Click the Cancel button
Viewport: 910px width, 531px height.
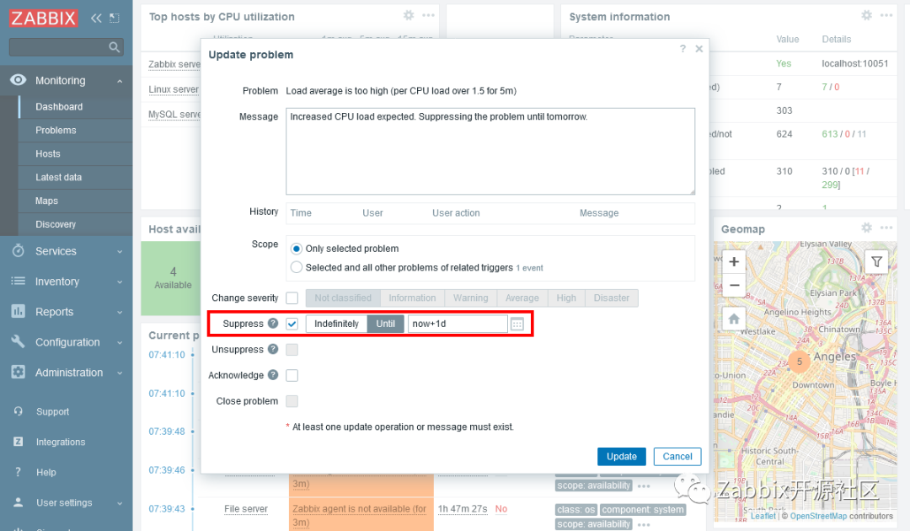pyautogui.click(x=677, y=456)
